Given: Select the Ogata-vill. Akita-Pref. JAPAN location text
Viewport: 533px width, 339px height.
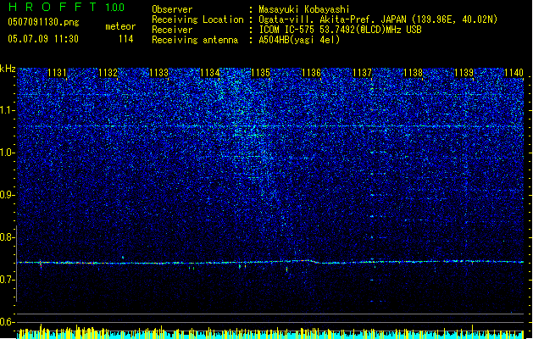Looking at the screenshot, I should click(378, 19).
